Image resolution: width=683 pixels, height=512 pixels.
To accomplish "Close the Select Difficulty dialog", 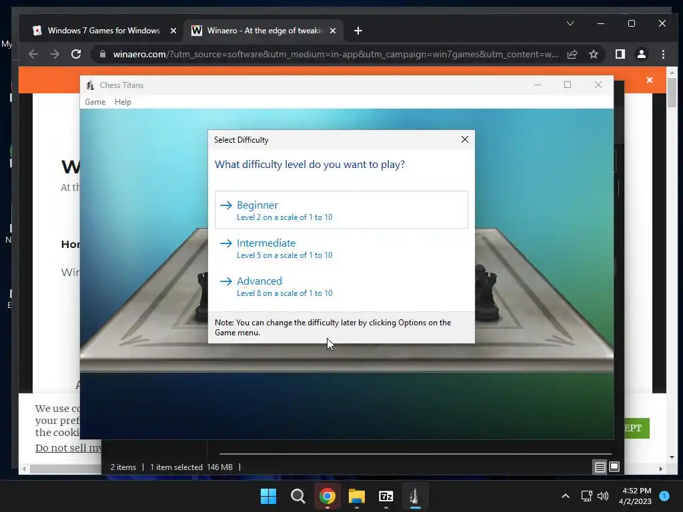I will (x=465, y=139).
